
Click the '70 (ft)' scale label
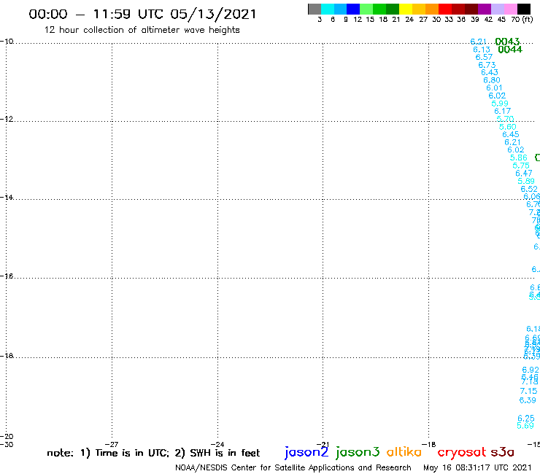pyautogui.click(x=522, y=20)
